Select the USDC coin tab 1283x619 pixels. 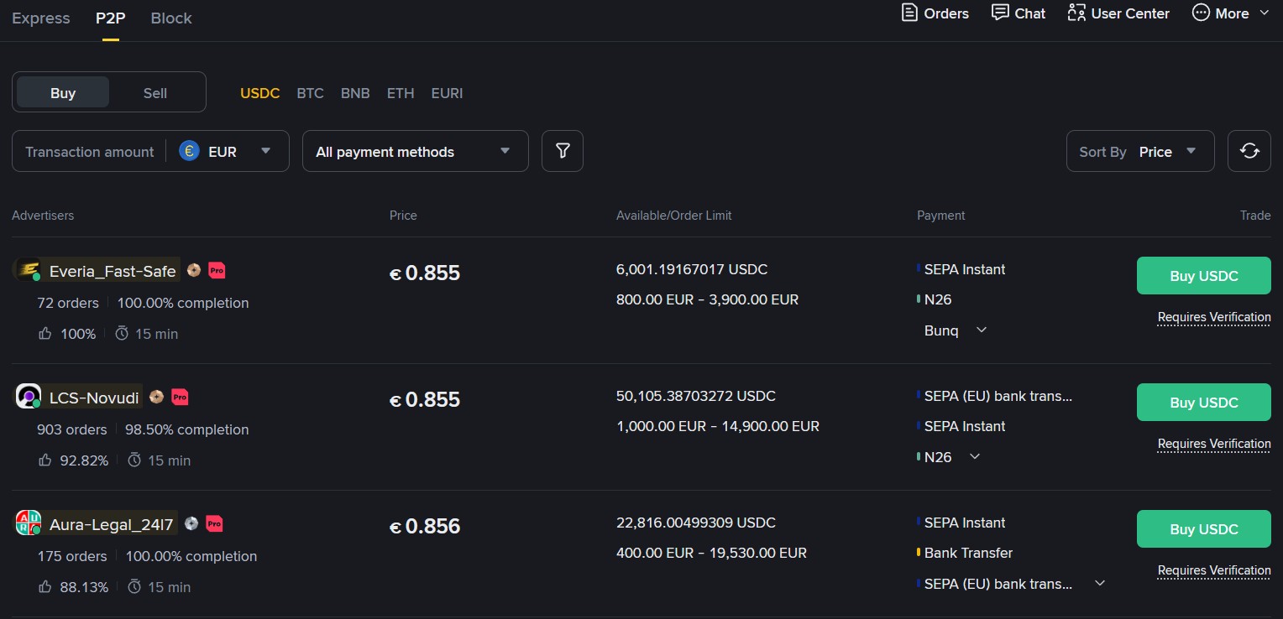[x=260, y=93]
